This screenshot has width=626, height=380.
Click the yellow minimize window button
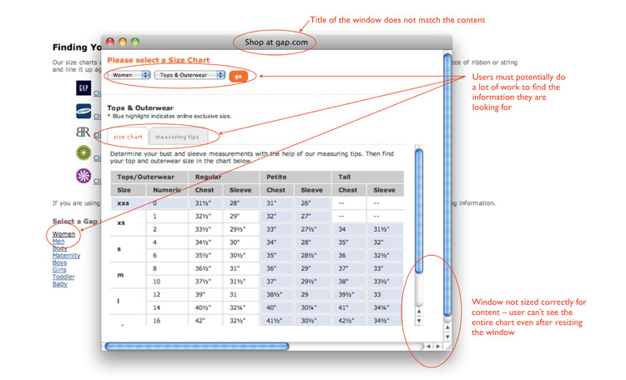[123, 42]
